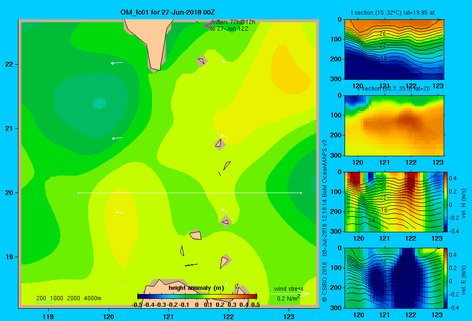
Task: Click the "1000" depth legend entry
Action: click(56, 298)
